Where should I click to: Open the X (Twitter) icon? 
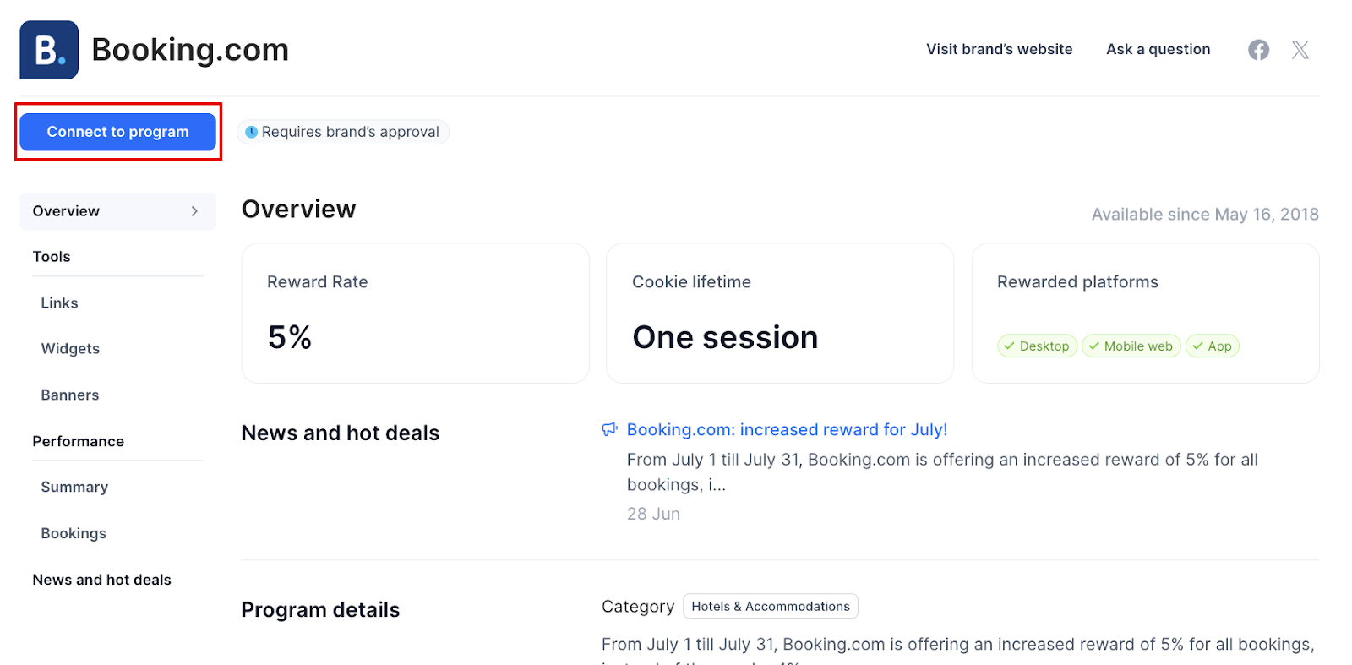1300,50
